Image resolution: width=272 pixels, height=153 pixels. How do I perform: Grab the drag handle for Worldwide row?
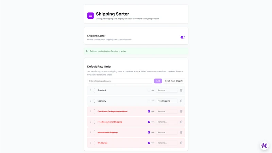click(90, 143)
